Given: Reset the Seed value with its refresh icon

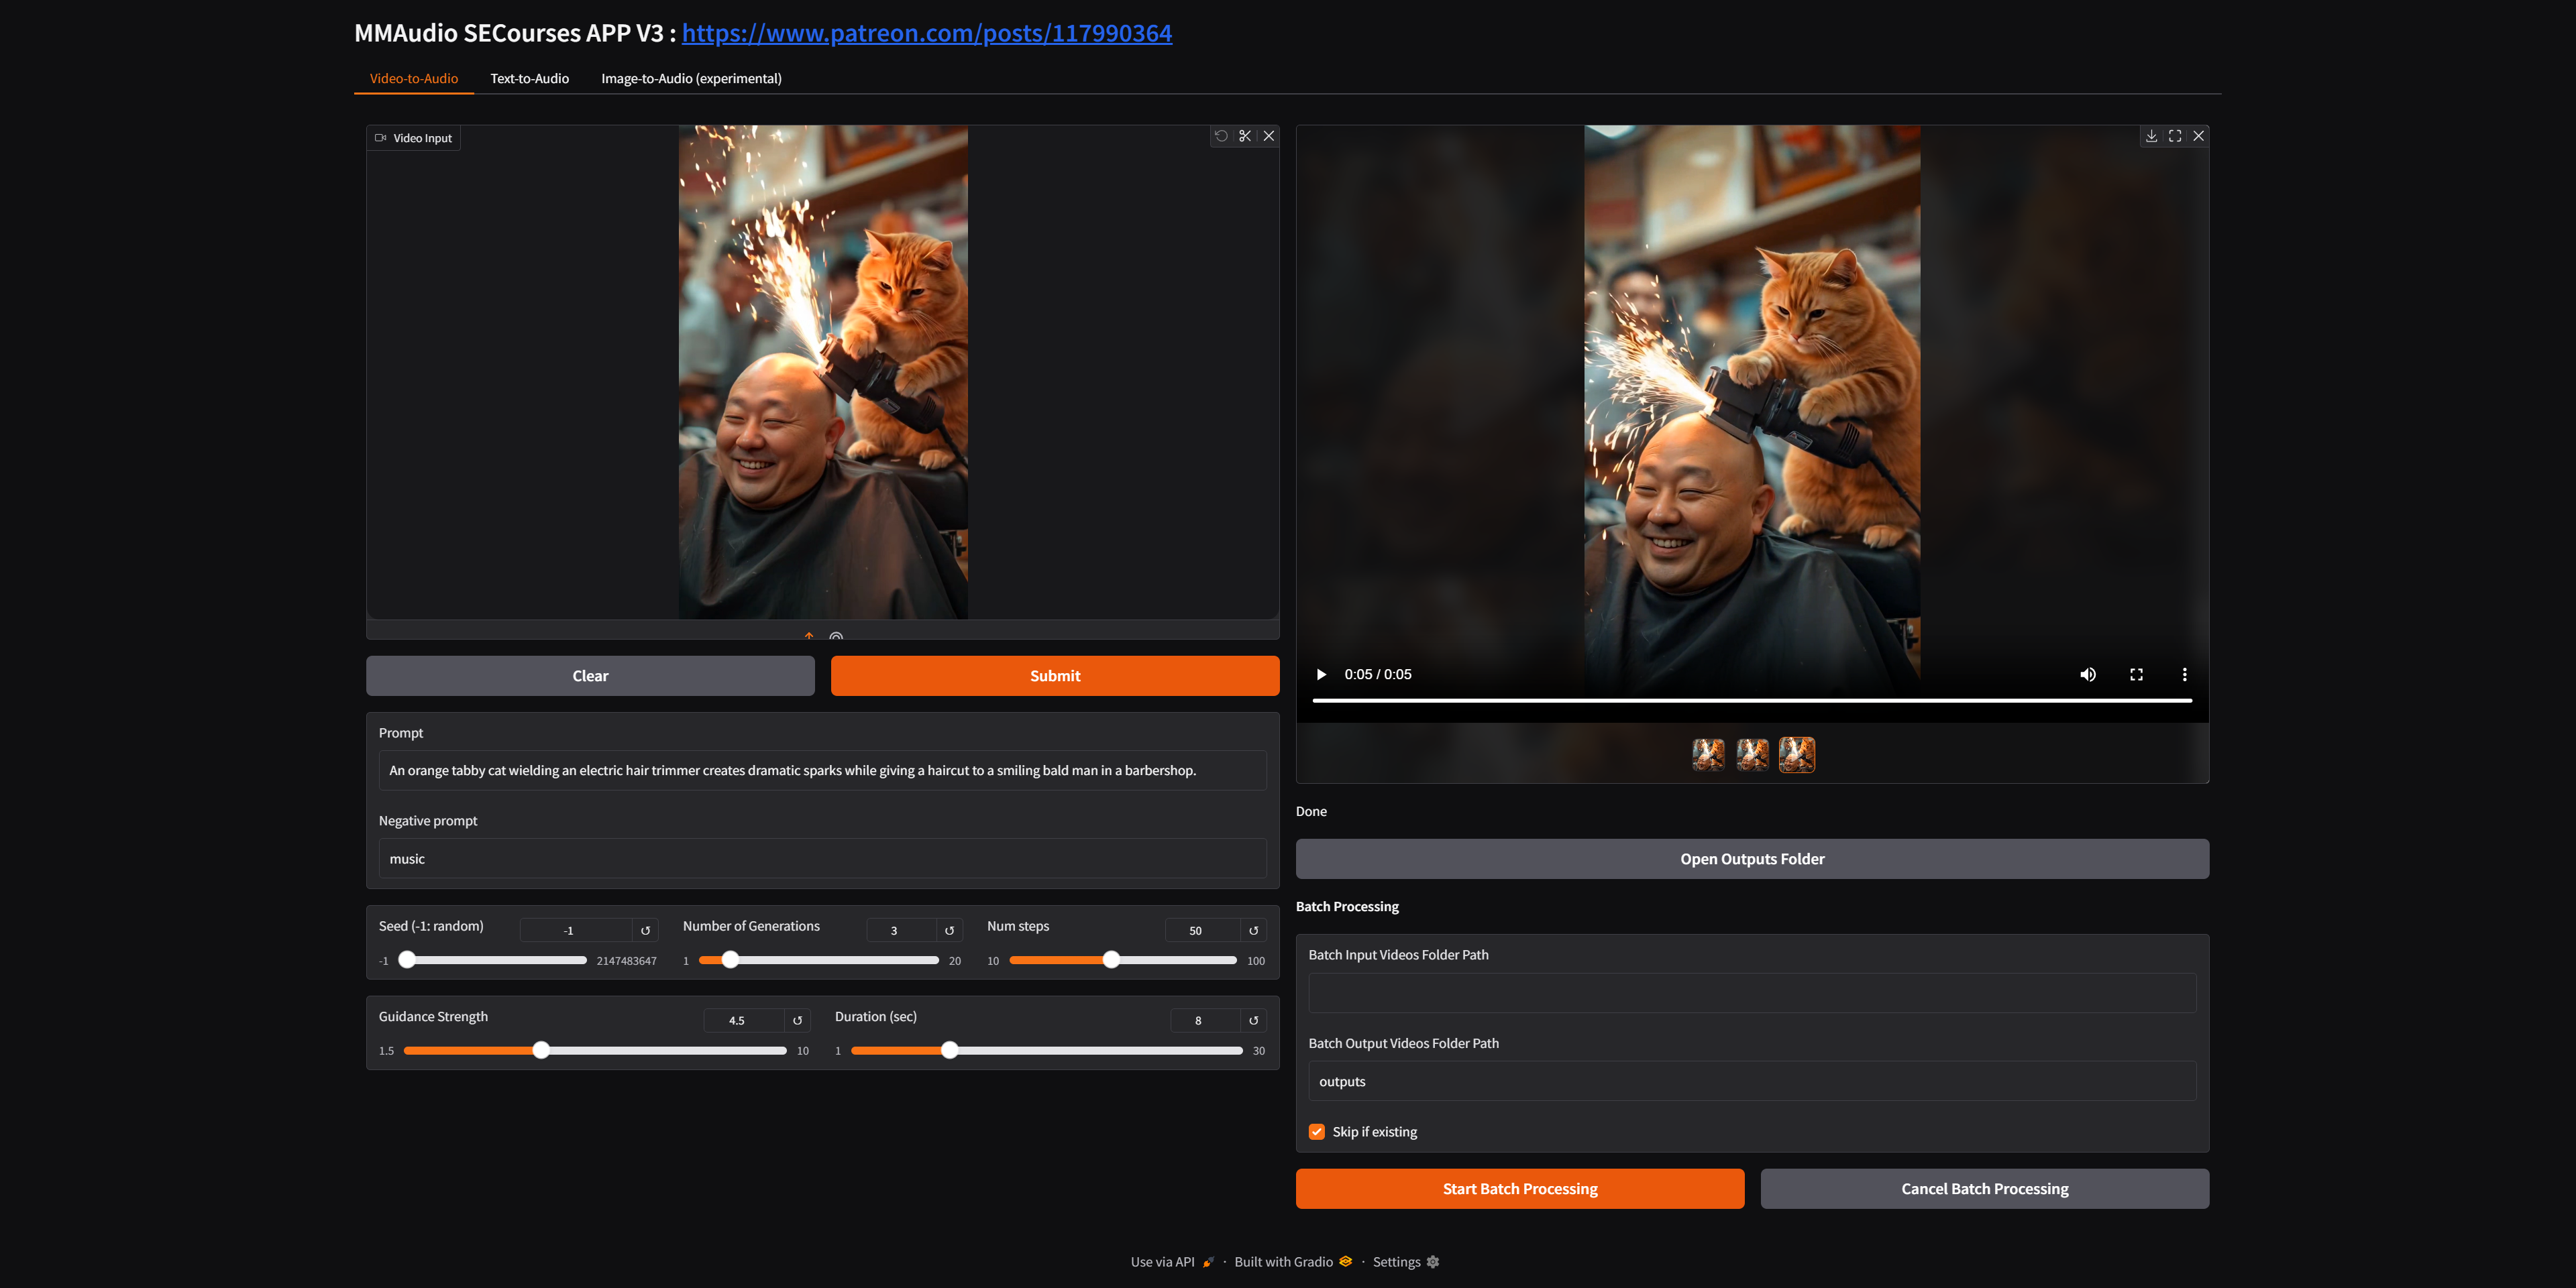Looking at the screenshot, I should pos(646,929).
